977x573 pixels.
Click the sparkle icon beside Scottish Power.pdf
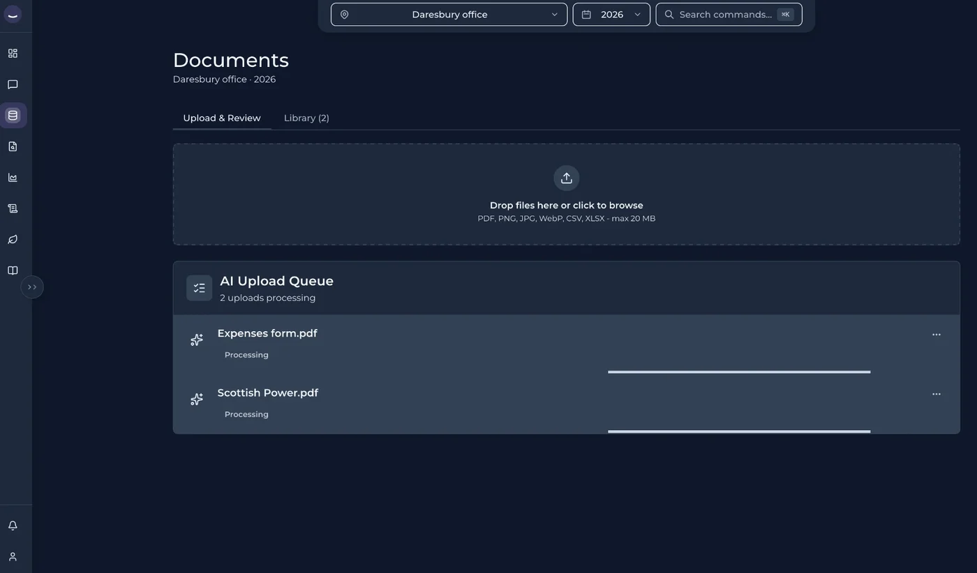(197, 399)
